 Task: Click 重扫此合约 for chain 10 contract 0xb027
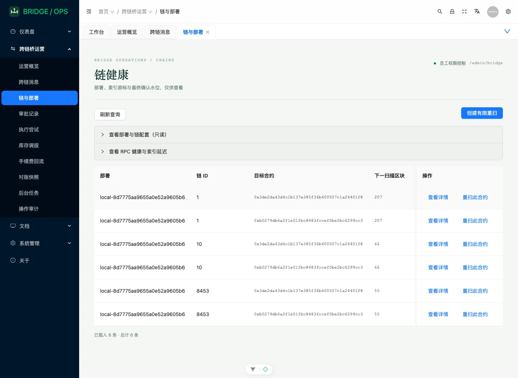click(x=475, y=267)
